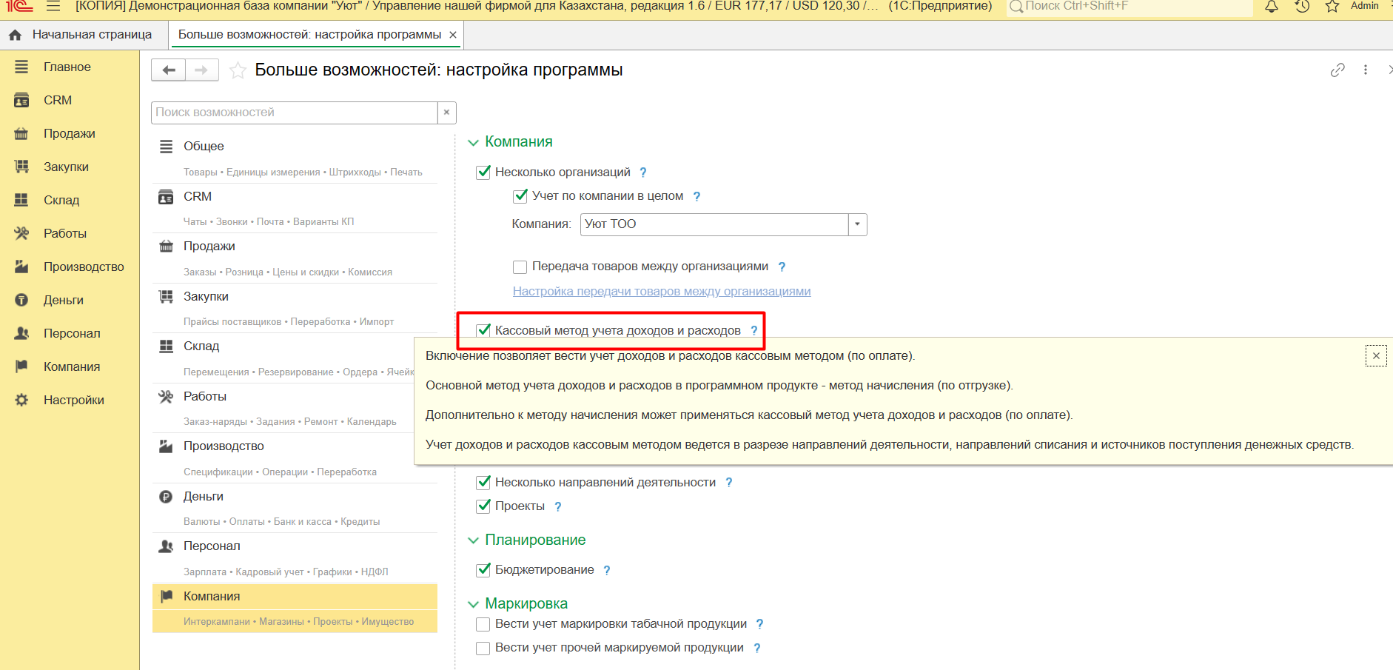Screen dimensions: 1393x670
Task: Open Продажи in left sidebar menu
Action: tap(69, 134)
